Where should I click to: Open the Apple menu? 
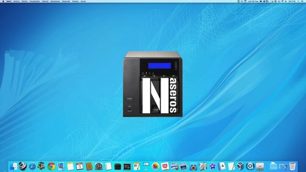coord(3,1)
